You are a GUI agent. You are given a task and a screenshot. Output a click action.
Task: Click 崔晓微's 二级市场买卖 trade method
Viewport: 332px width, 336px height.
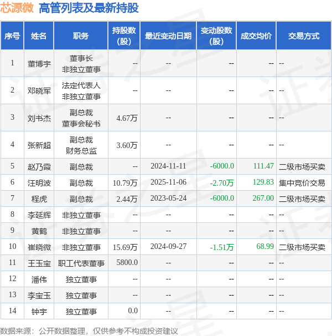302,247
